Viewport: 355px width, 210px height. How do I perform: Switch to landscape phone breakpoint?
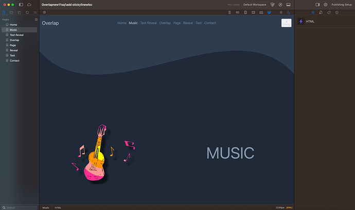[238, 12]
